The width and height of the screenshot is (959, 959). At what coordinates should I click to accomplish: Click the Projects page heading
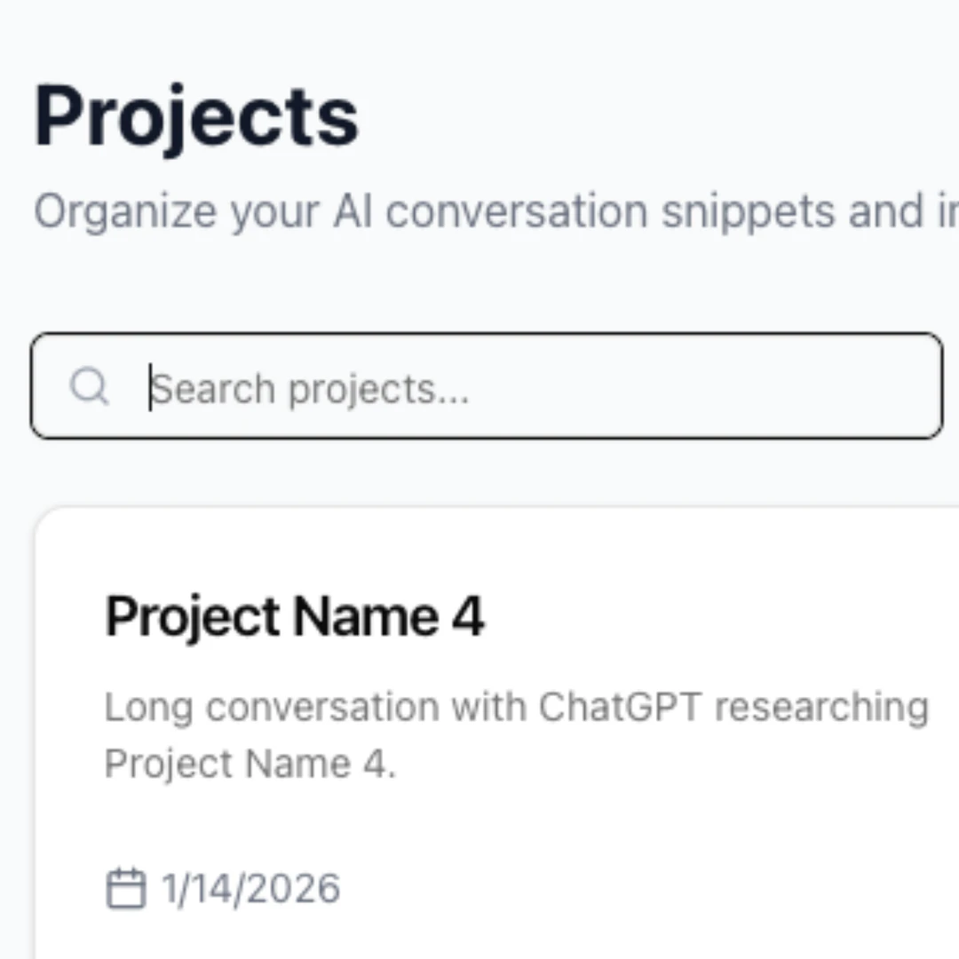(x=196, y=114)
